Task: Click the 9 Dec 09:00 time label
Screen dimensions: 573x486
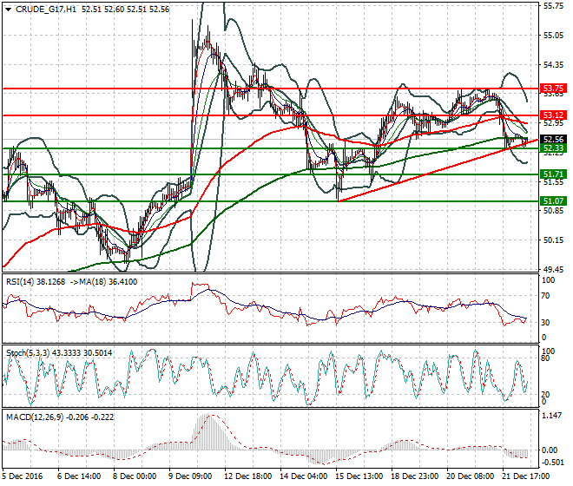Action: click(x=190, y=476)
